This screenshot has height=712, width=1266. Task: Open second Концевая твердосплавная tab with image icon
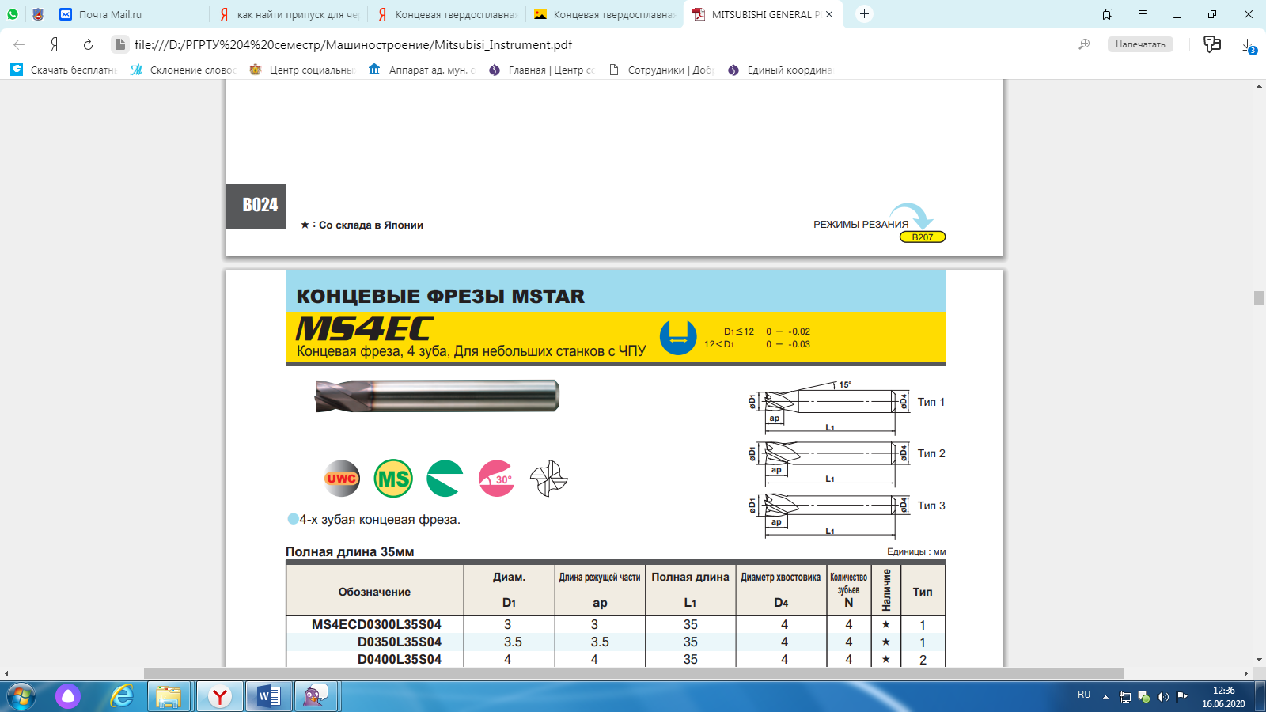point(605,14)
